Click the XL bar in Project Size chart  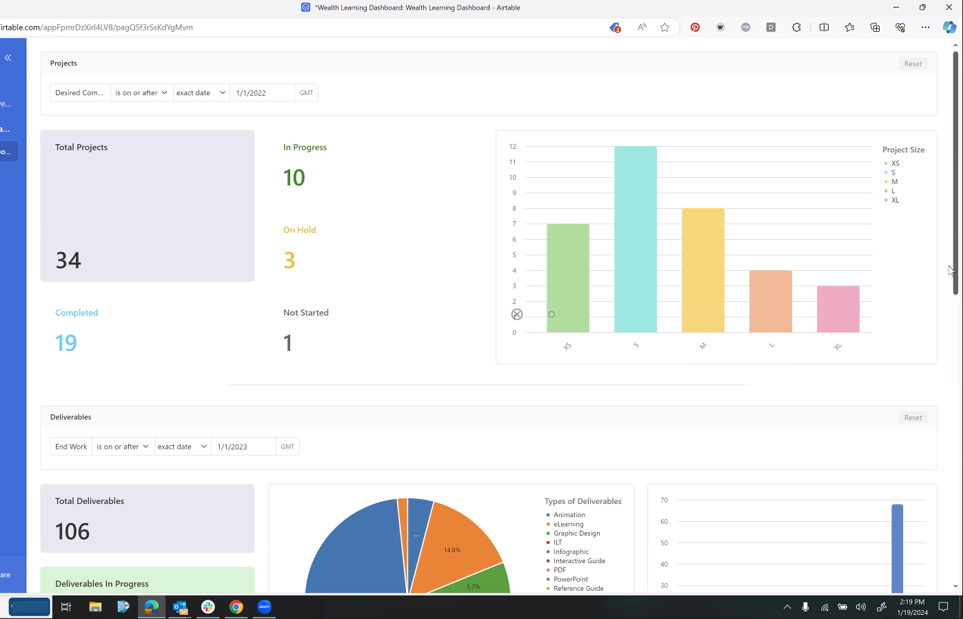[x=838, y=309]
